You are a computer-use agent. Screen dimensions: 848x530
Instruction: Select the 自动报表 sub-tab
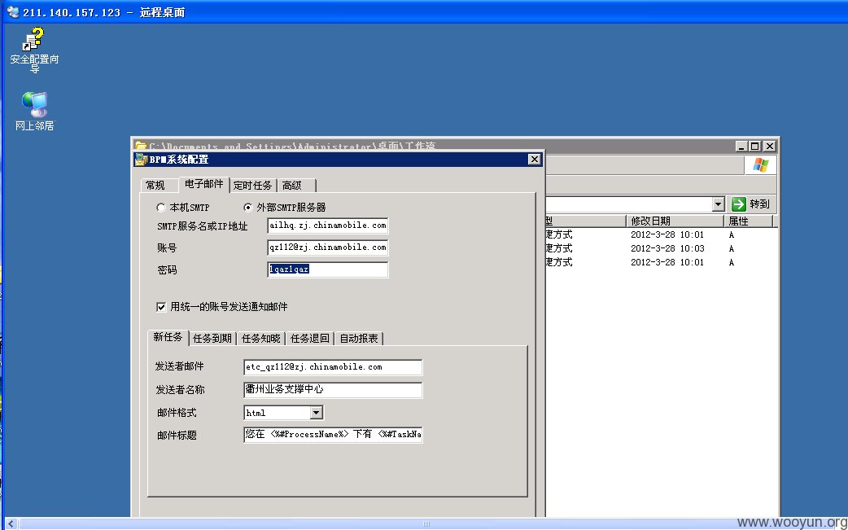click(359, 338)
